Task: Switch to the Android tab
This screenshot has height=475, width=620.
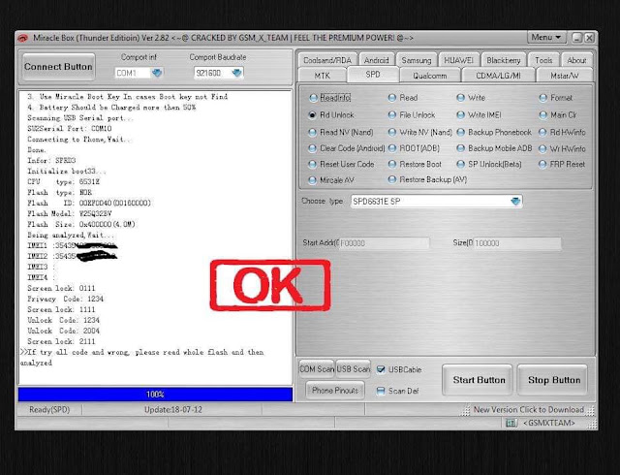Action: click(x=377, y=60)
